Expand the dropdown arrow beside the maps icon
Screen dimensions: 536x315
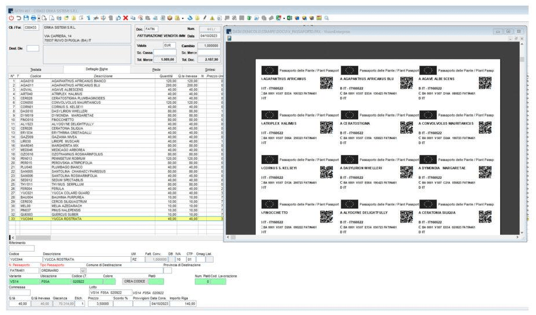[x=284, y=18]
